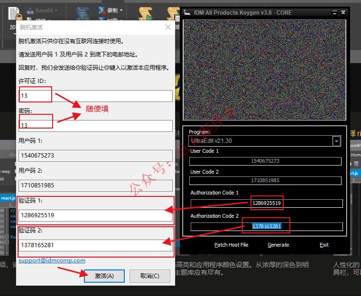Click the script list icon with grid
Image resolution: width=361 pixels, height=296 pixels.
point(173,13)
